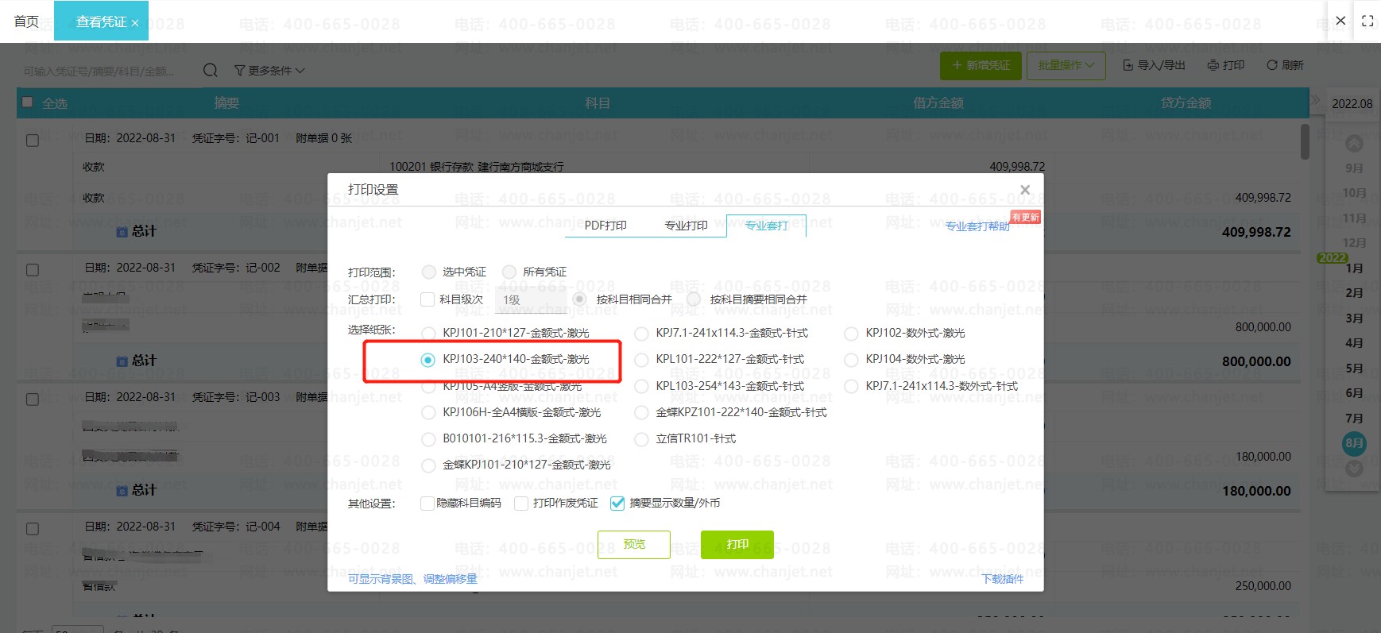The width and height of the screenshot is (1381, 633).
Task: Collapse the month sidebar double-arrow
Action: (x=1315, y=100)
